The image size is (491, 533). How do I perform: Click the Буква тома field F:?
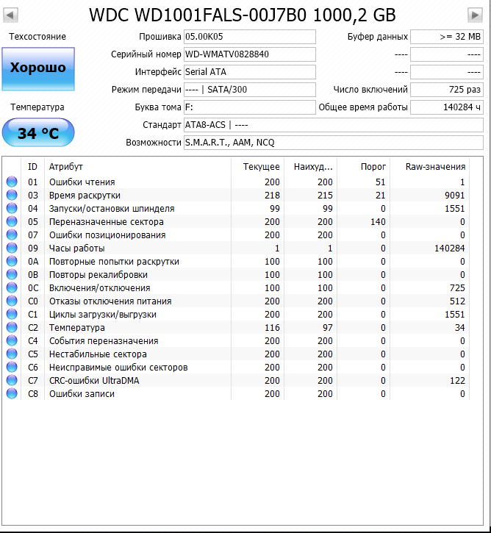[x=250, y=107]
